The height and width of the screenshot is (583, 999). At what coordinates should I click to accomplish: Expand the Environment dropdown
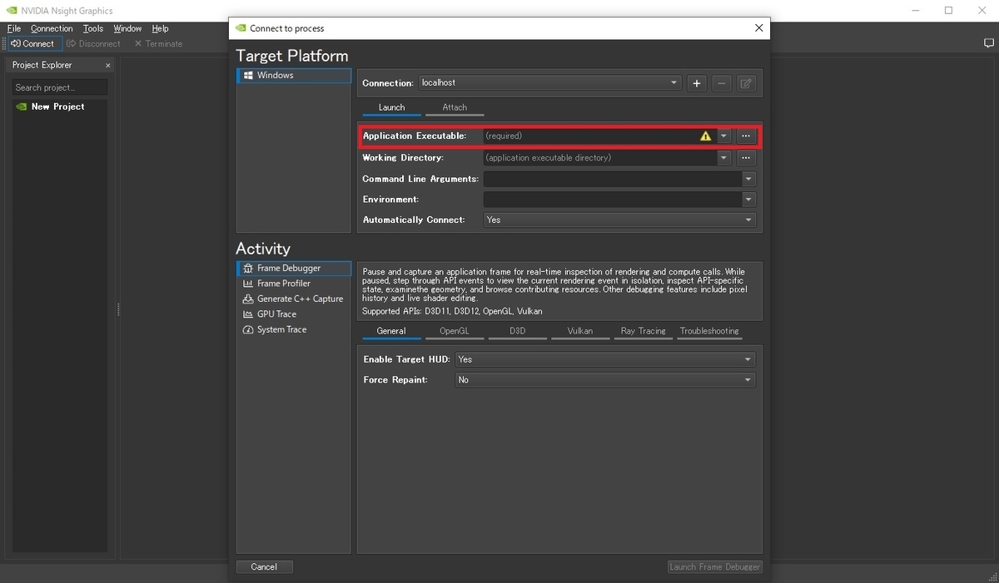click(x=748, y=200)
